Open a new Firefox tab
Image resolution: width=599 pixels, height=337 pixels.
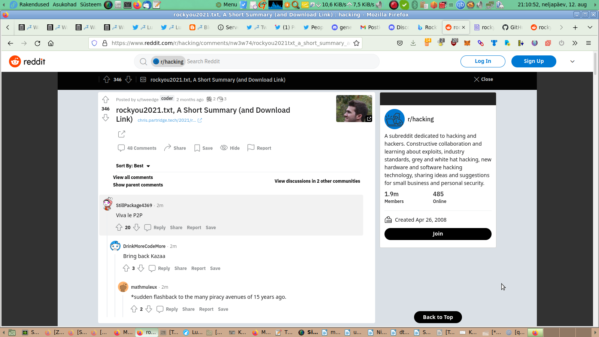point(575,27)
